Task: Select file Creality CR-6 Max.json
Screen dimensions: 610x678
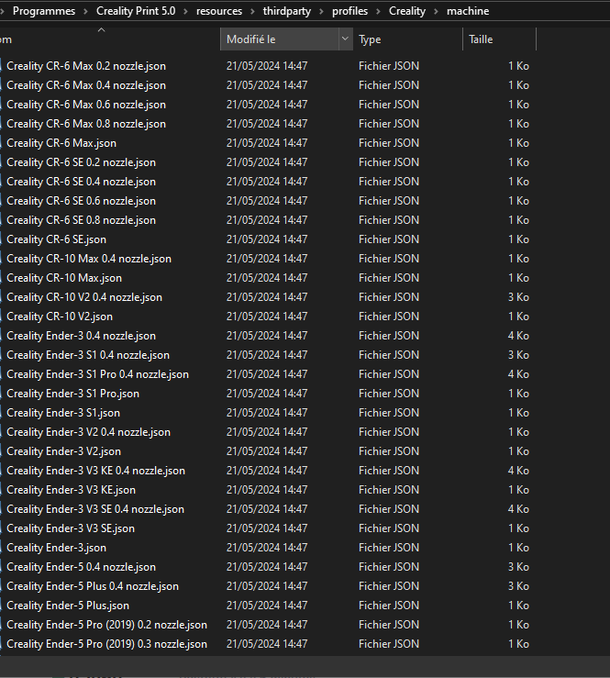Action: point(61,143)
